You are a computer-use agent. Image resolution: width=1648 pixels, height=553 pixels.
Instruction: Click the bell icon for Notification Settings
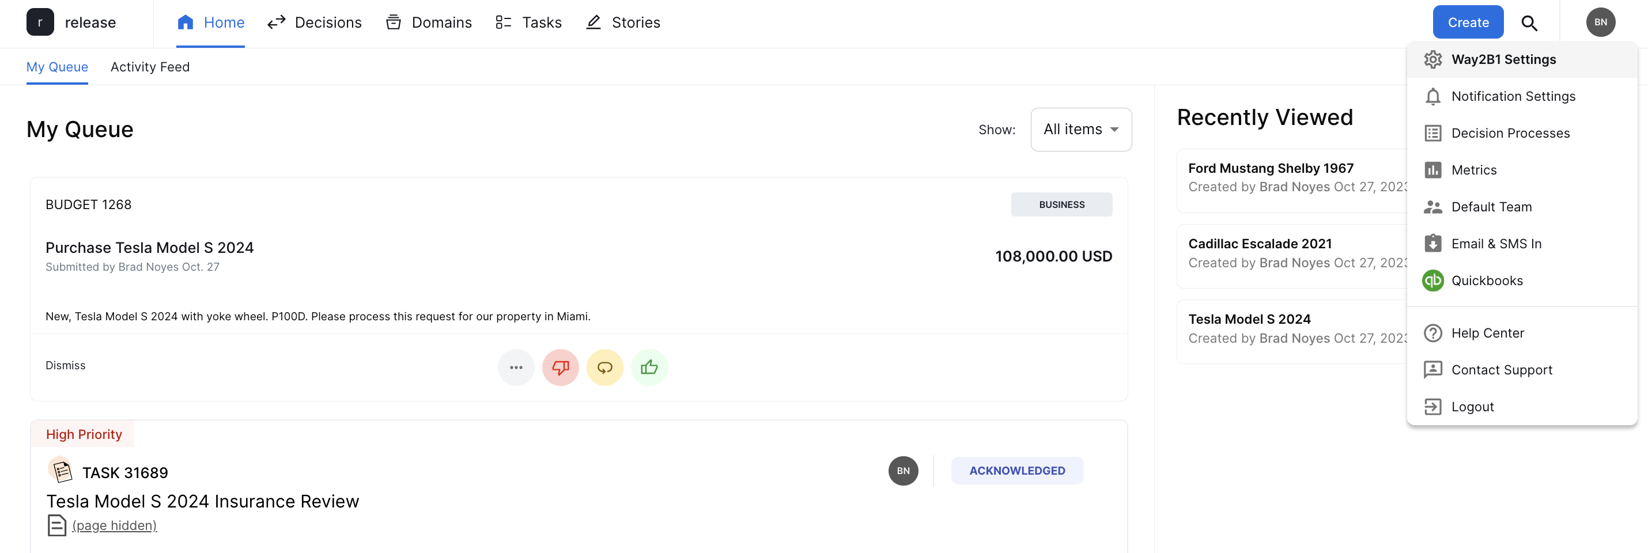tap(1433, 97)
